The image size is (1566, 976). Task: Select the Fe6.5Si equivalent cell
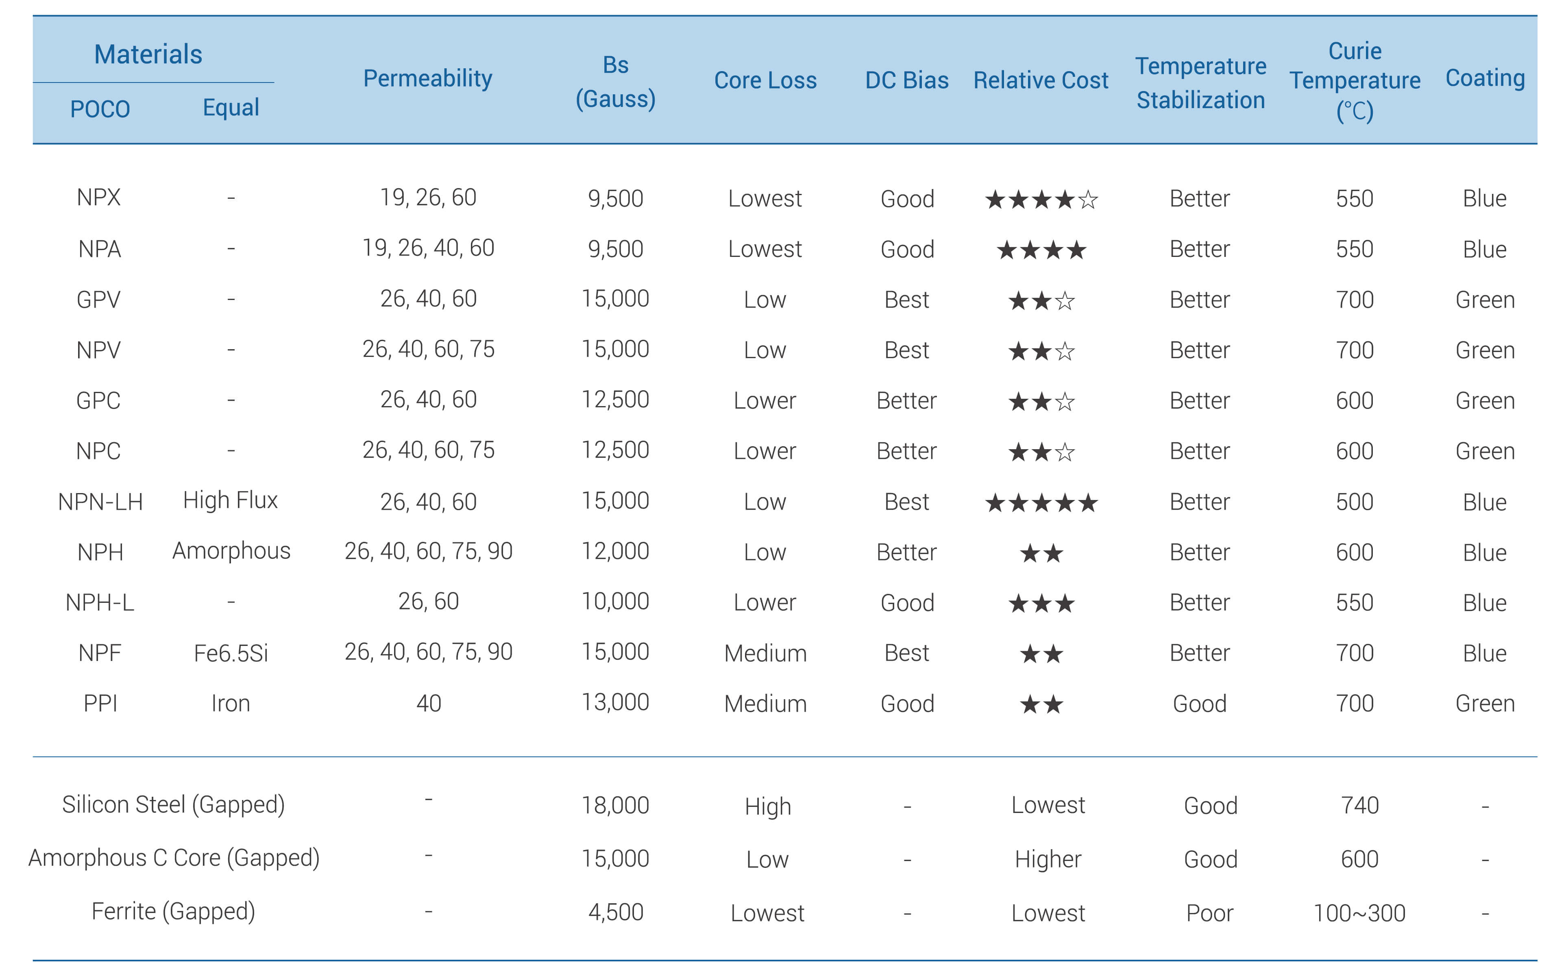pos(231,653)
